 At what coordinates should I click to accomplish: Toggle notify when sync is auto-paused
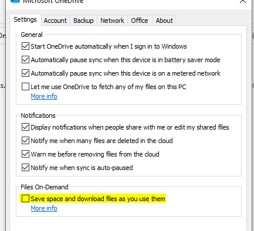click(25, 168)
